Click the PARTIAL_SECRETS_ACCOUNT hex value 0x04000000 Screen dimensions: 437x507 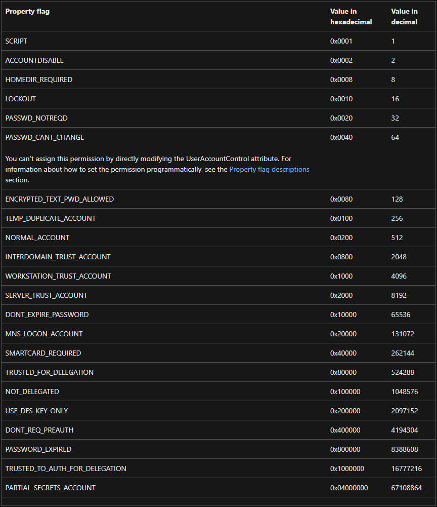tap(349, 488)
